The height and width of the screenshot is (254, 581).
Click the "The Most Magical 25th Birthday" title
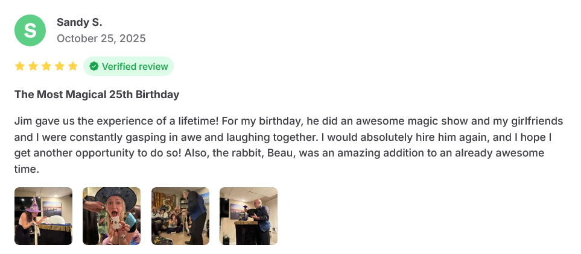pyautogui.click(x=97, y=94)
